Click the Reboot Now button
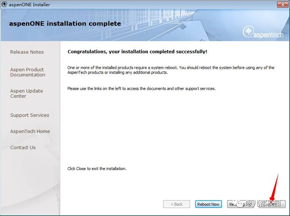Image resolution: width=290 pixels, height=216 pixels. click(208, 204)
